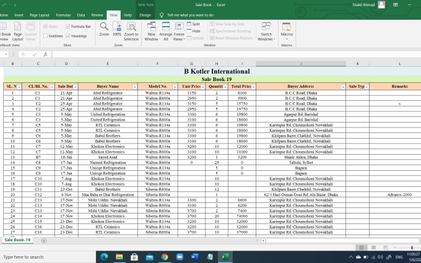Switch to Page Layout view

click(x=17, y=32)
